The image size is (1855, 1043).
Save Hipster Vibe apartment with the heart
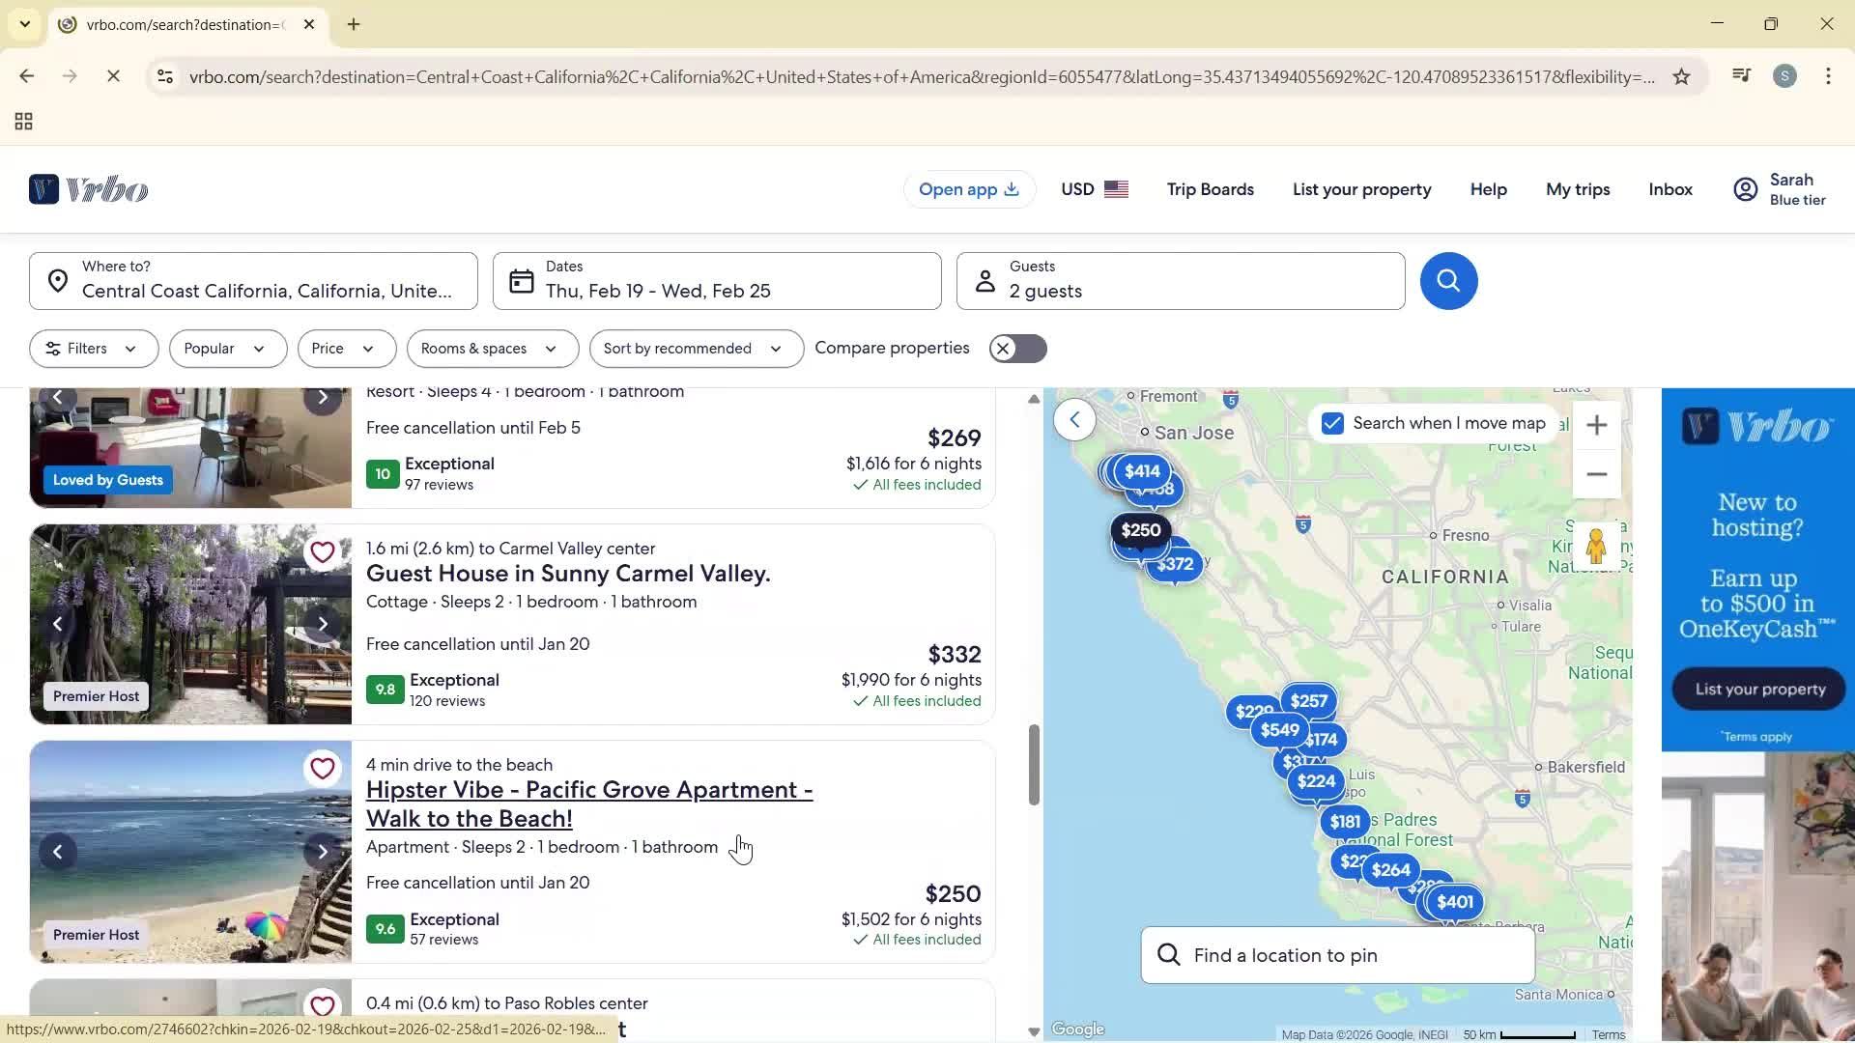pos(323,768)
